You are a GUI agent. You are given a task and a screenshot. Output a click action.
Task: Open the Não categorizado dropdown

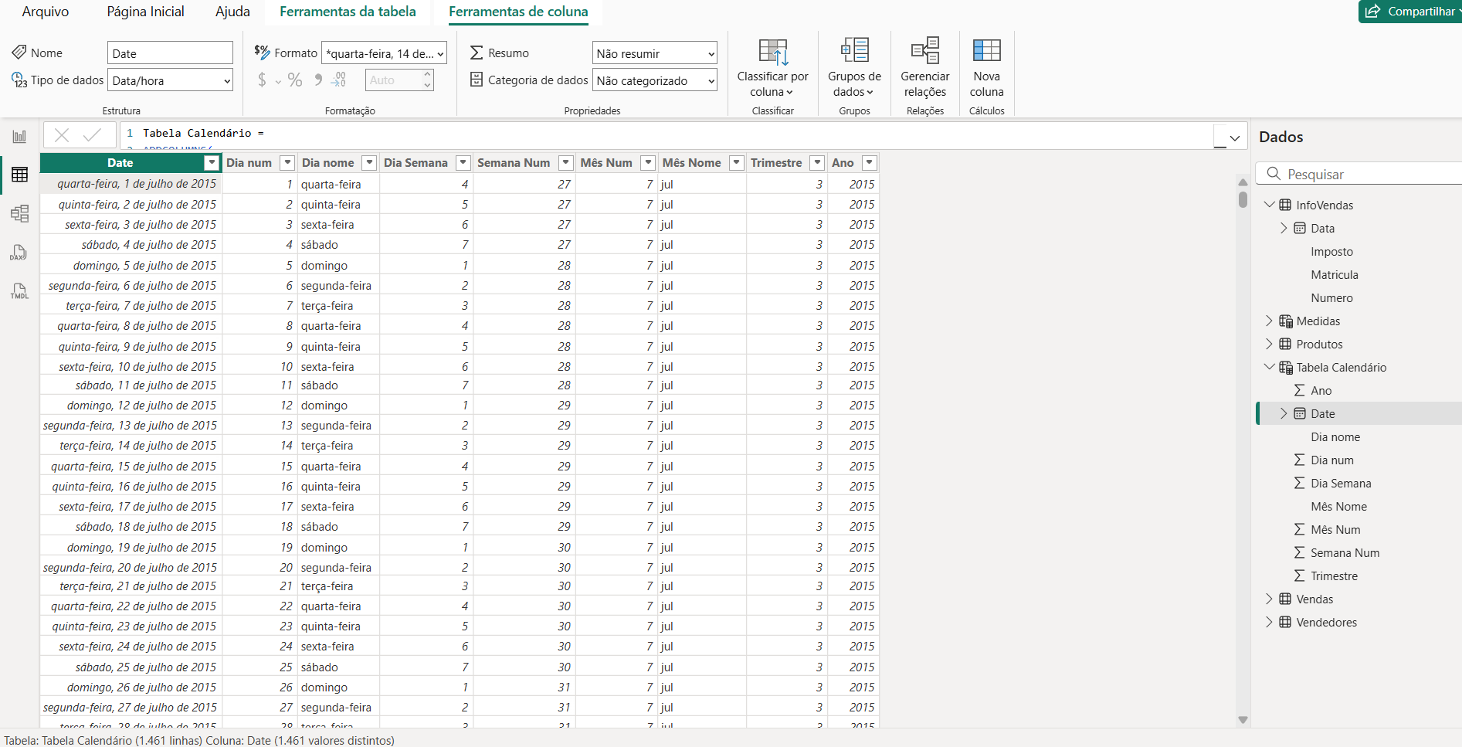pos(655,80)
